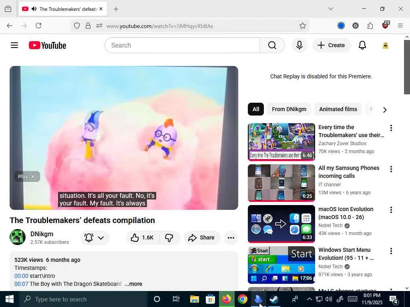The width and height of the screenshot is (410, 307).
Task: Start voice search with microphone icon
Action: (x=299, y=45)
